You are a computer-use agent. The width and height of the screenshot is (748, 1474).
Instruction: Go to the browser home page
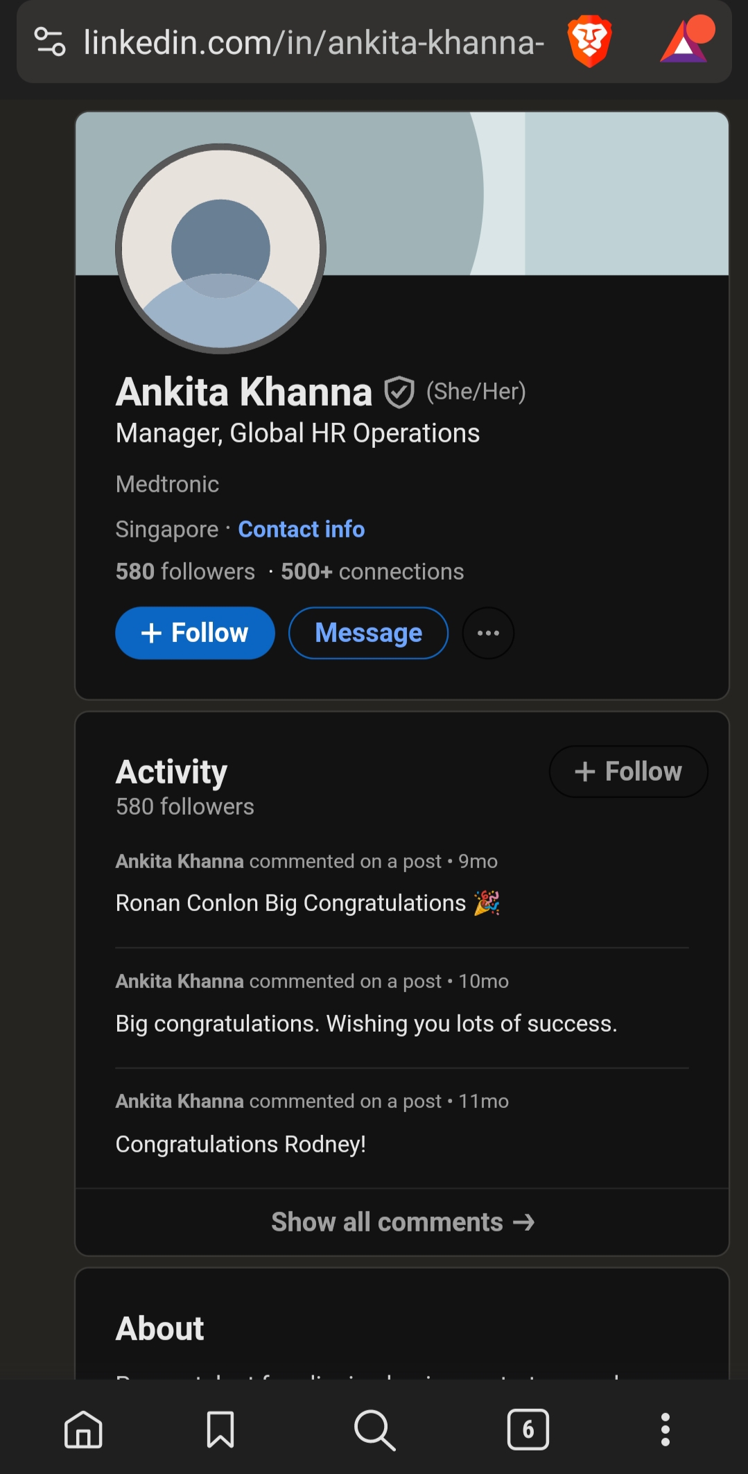pos(83,1429)
